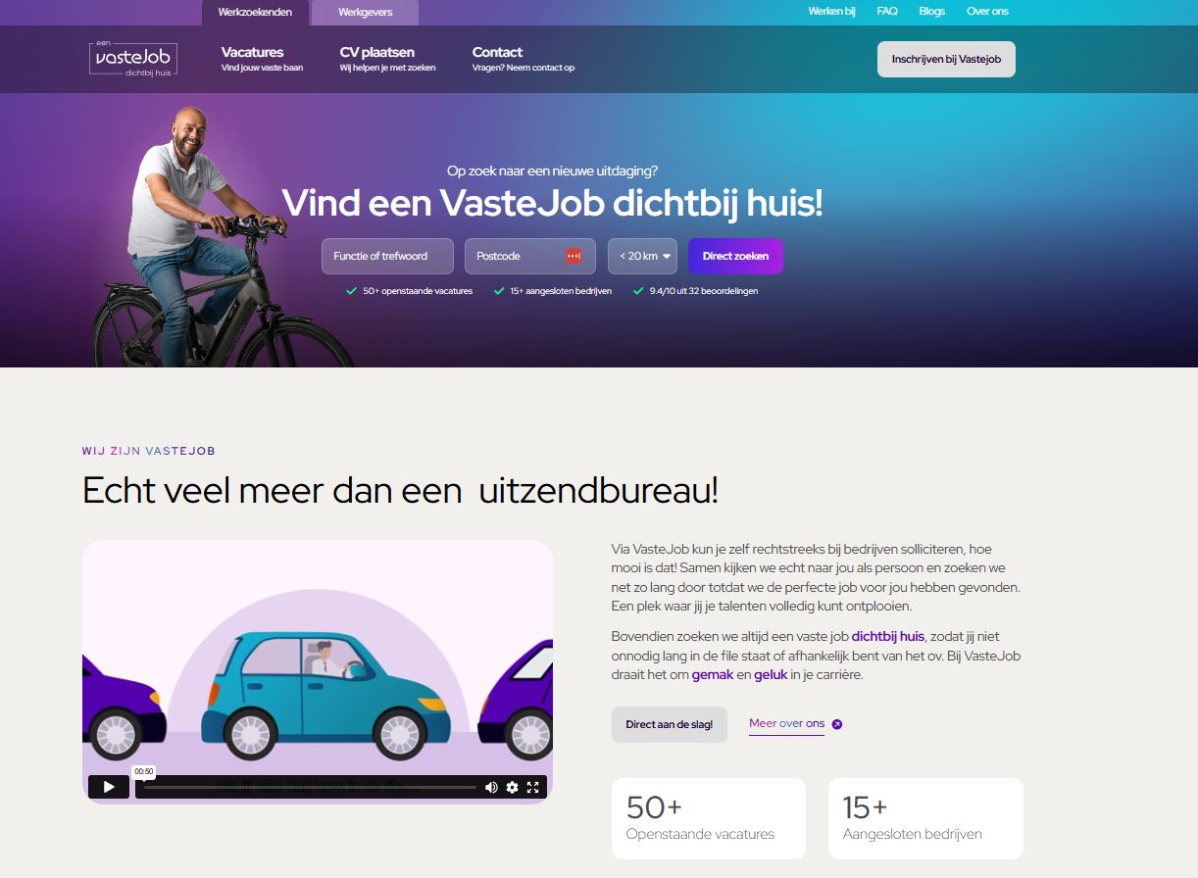
Task: Click the red icon in the Postcode field
Action: (574, 256)
